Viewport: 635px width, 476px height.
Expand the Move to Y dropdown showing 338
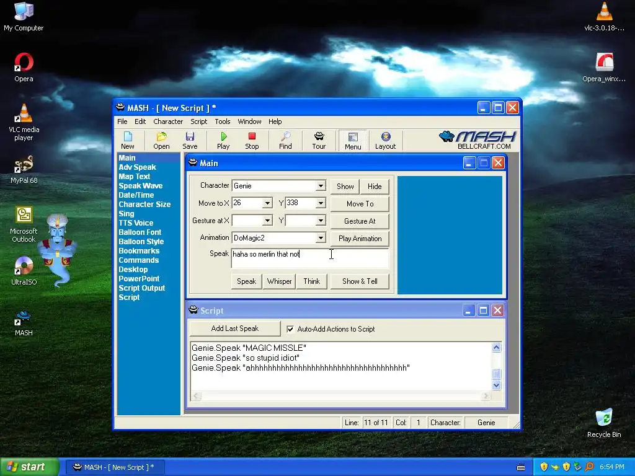[x=321, y=203]
